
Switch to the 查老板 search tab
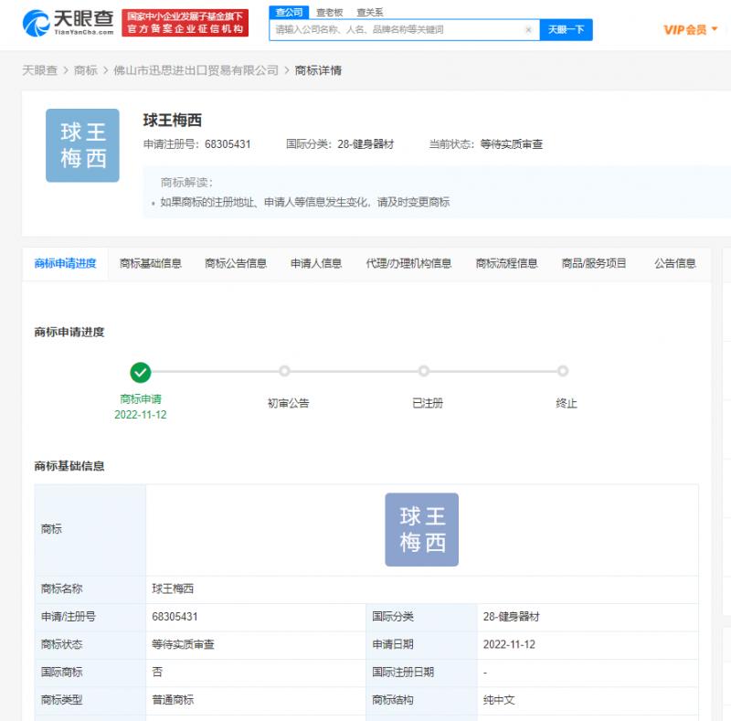pyautogui.click(x=326, y=10)
